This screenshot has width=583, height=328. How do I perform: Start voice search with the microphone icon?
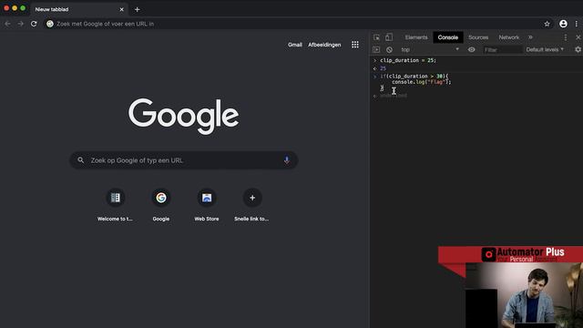tap(287, 160)
